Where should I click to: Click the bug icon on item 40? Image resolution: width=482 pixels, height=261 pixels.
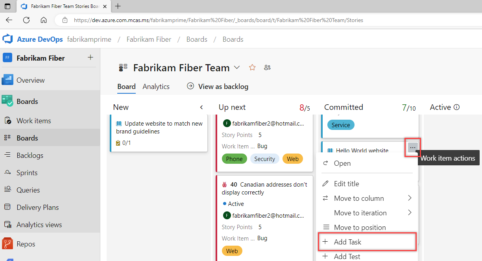tap(224, 184)
